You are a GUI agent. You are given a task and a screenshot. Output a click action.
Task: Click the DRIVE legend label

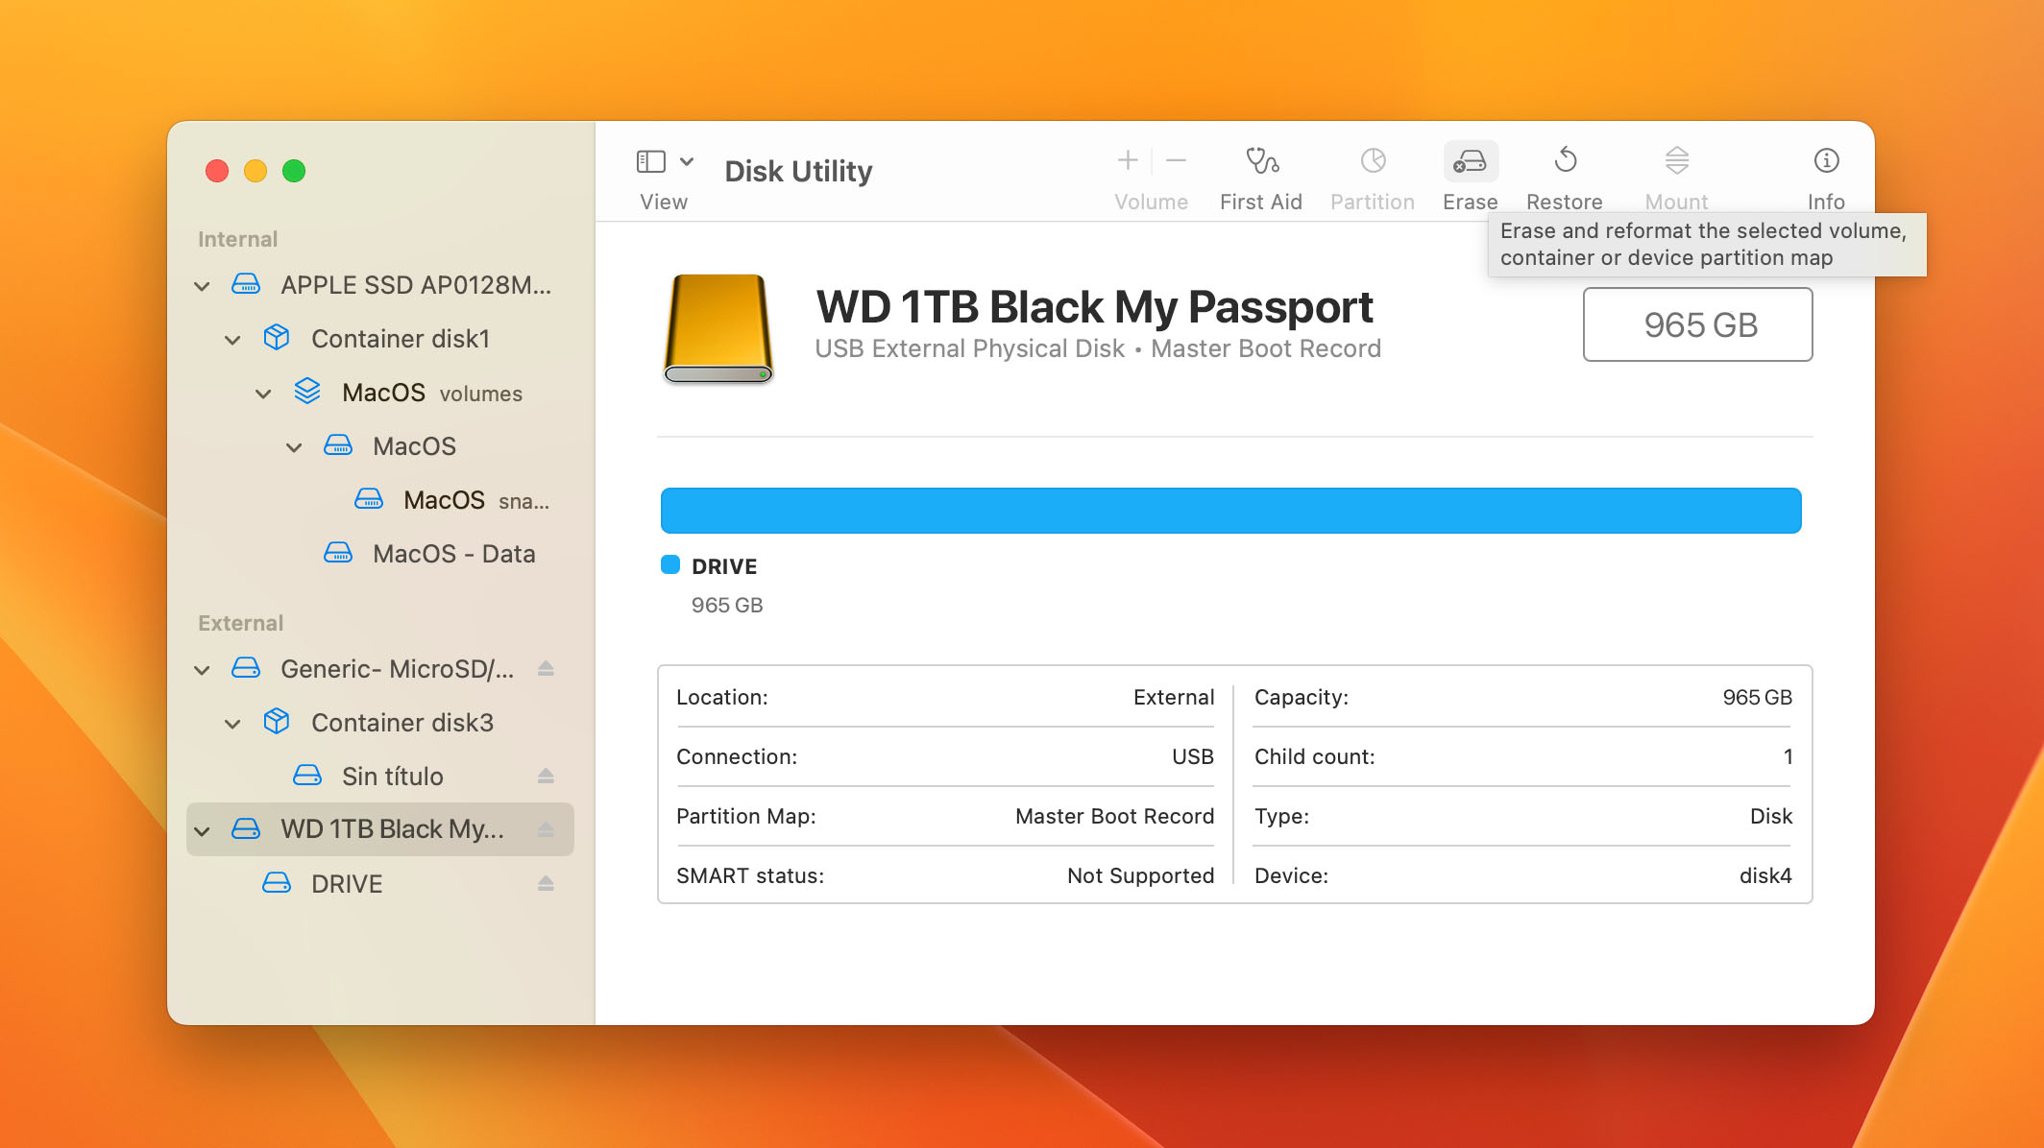tap(724, 566)
